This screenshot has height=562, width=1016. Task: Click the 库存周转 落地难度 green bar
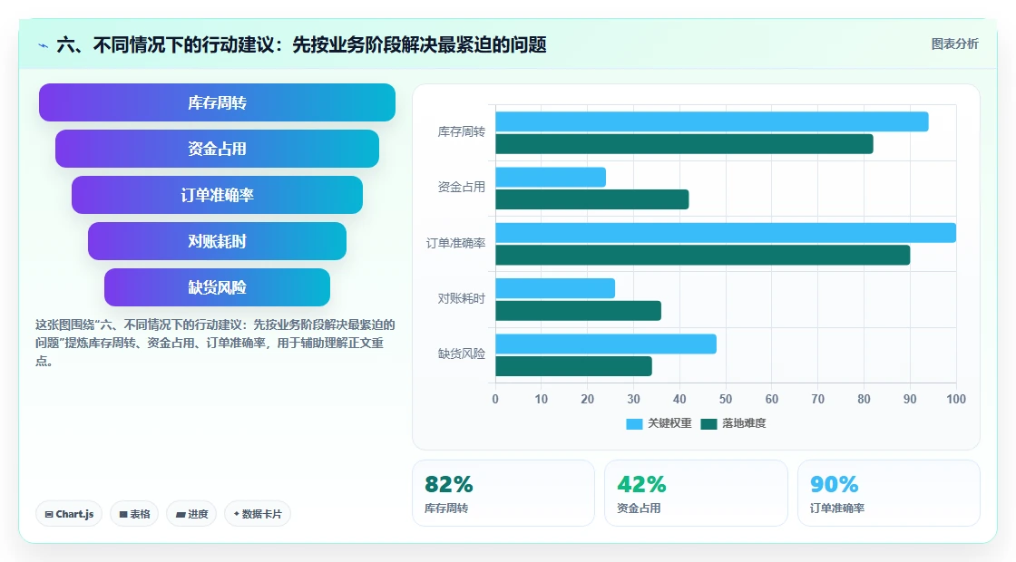coord(684,144)
